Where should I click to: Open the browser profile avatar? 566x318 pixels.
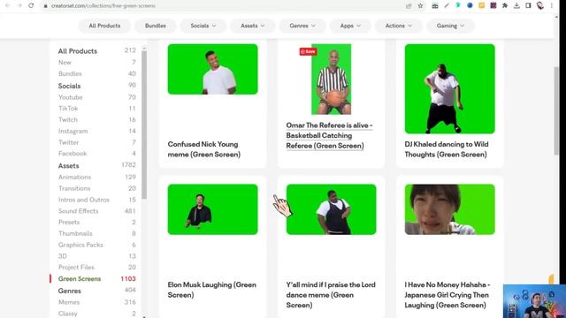tap(540, 5)
